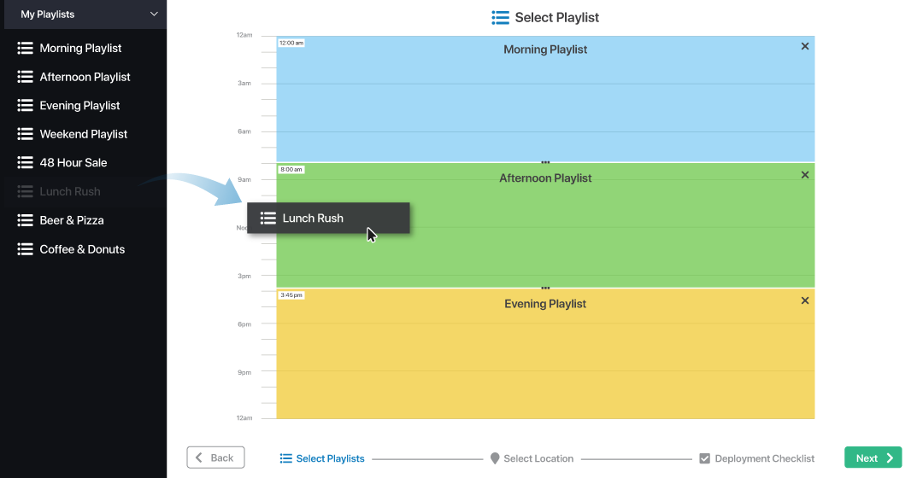Viewport: 923px width, 478px height.
Task: Click the Weekend Playlist list icon
Action: [x=26, y=134]
